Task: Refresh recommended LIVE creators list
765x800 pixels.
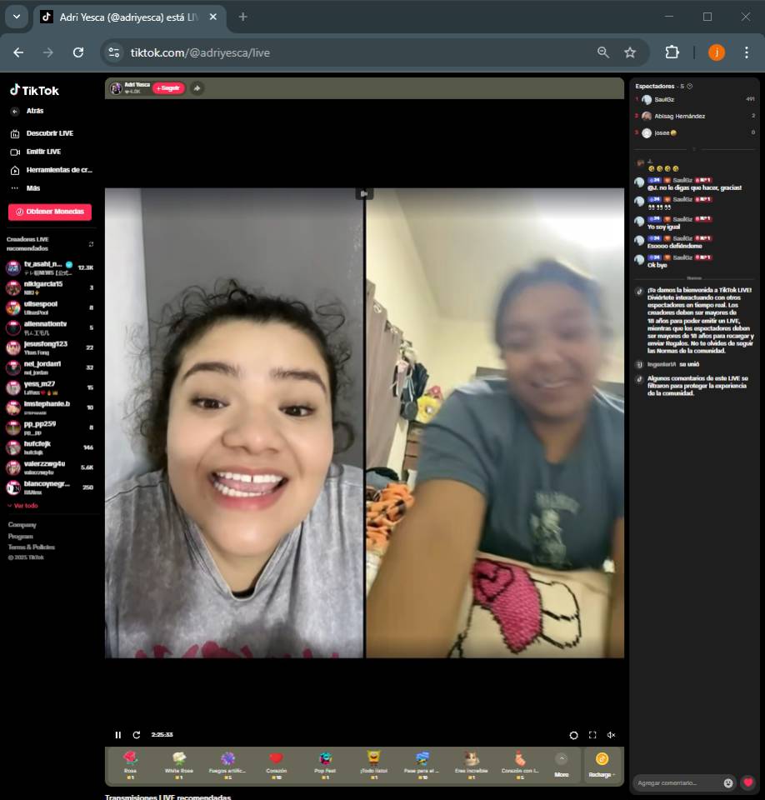Action: click(91, 244)
